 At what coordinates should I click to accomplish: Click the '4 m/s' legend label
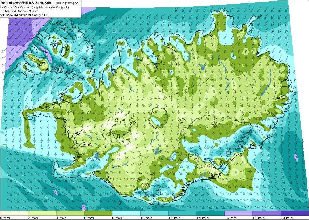point(61,218)
